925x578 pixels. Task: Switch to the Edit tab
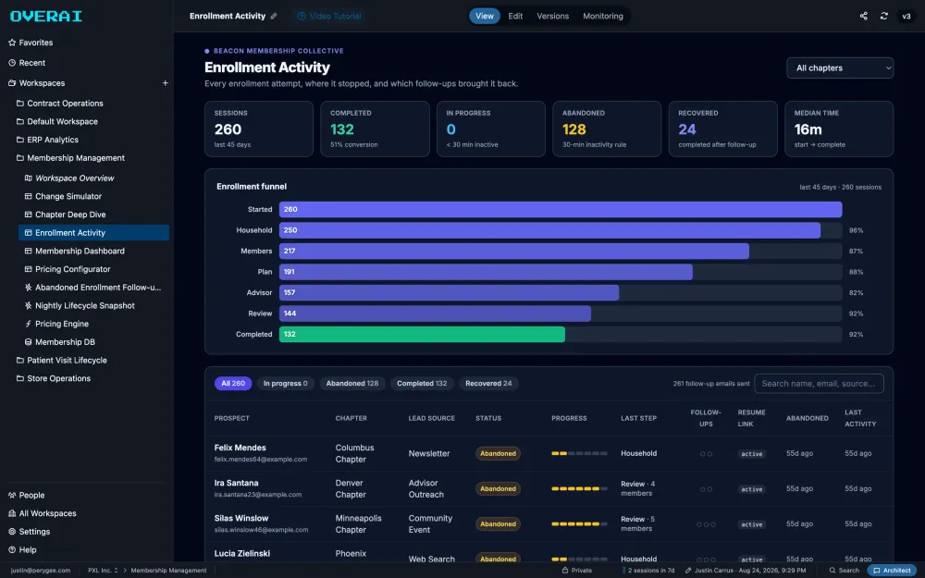coord(515,16)
